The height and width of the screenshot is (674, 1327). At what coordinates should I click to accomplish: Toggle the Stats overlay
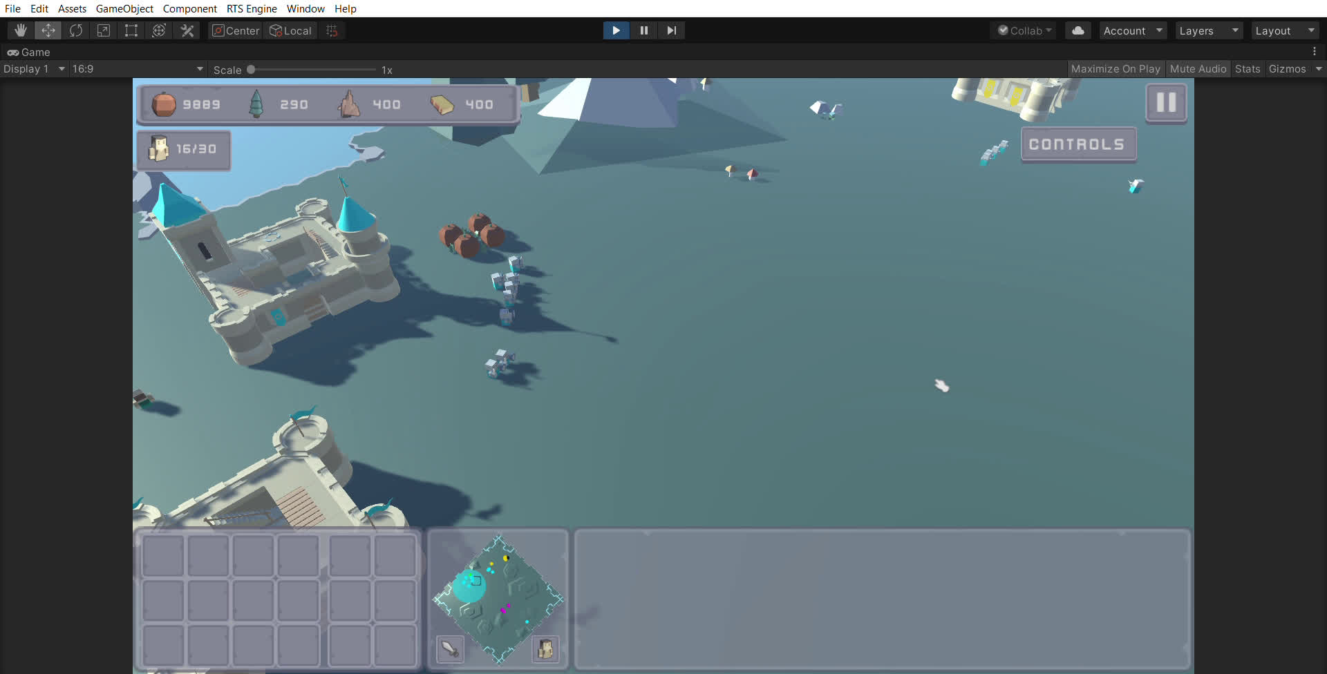[x=1247, y=69]
